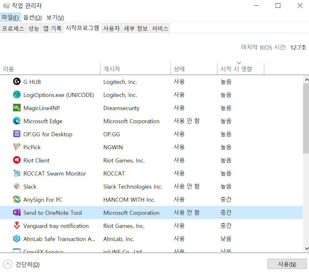Open the 파일(F) menu
This screenshot has width=309, height=274.
(10, 17)
